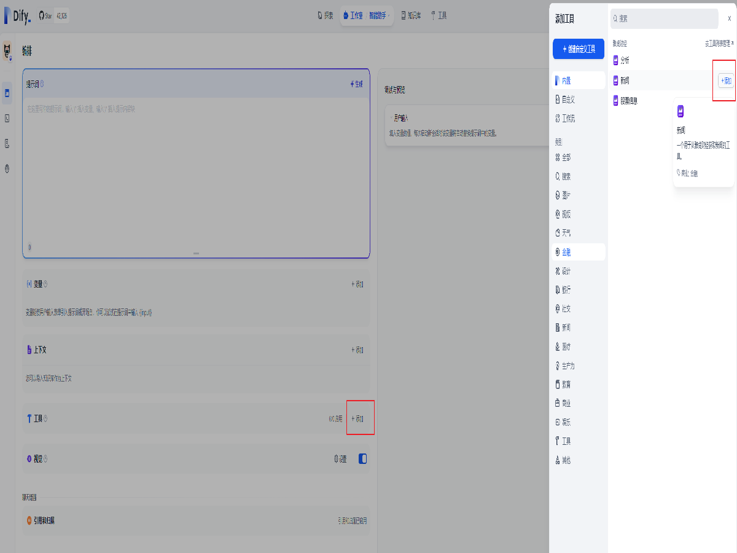737x553 pixels.
Task: Select the 图片 category icon
Action: click(x=558, y=195)
